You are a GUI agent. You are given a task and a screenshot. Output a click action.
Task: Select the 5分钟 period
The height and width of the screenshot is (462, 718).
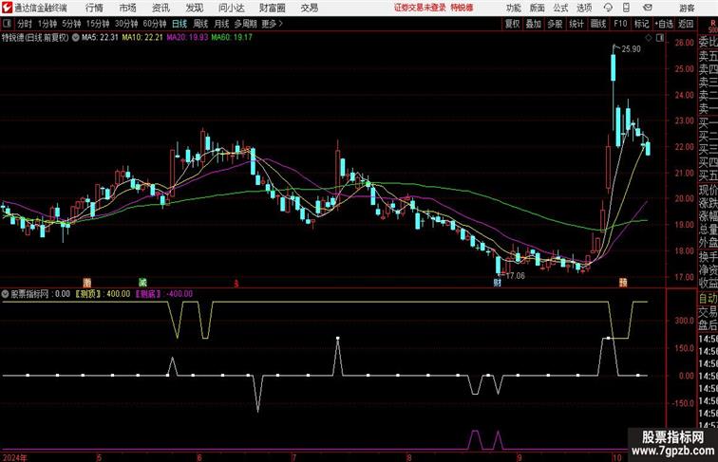point(71,24)
